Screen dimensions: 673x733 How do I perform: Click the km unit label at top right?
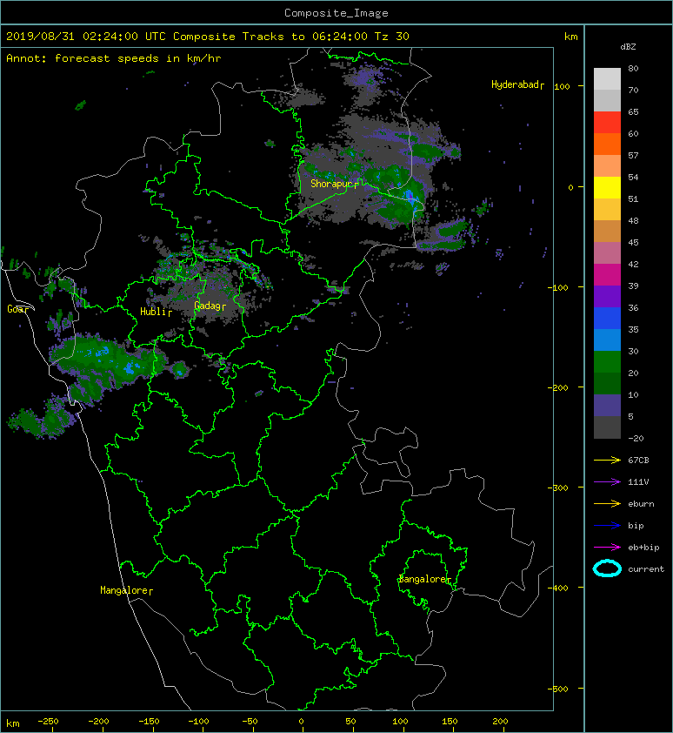570,37
